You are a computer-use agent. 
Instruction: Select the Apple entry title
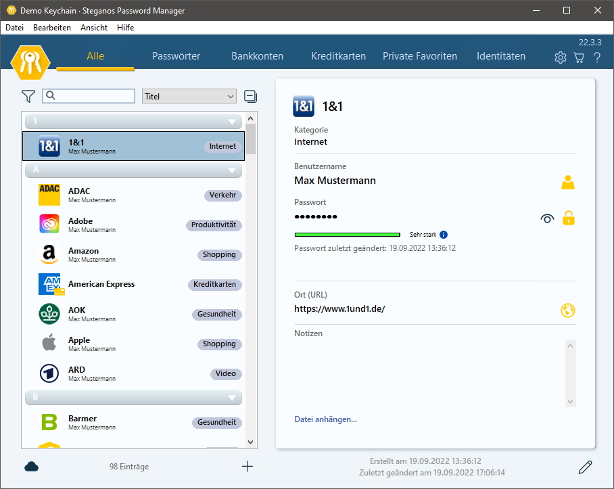tap(79, 340)
